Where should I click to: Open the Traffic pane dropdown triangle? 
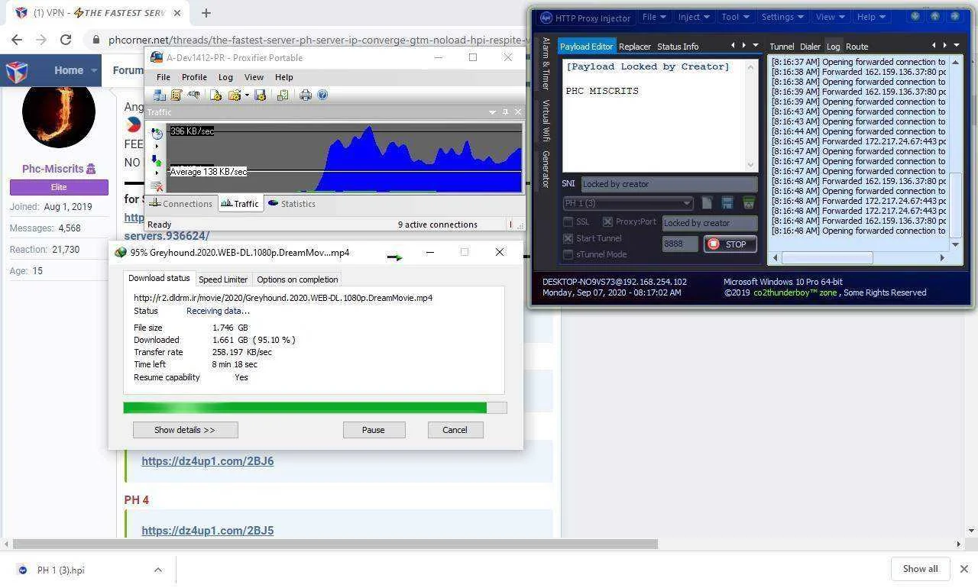click(x=492, y=112)
